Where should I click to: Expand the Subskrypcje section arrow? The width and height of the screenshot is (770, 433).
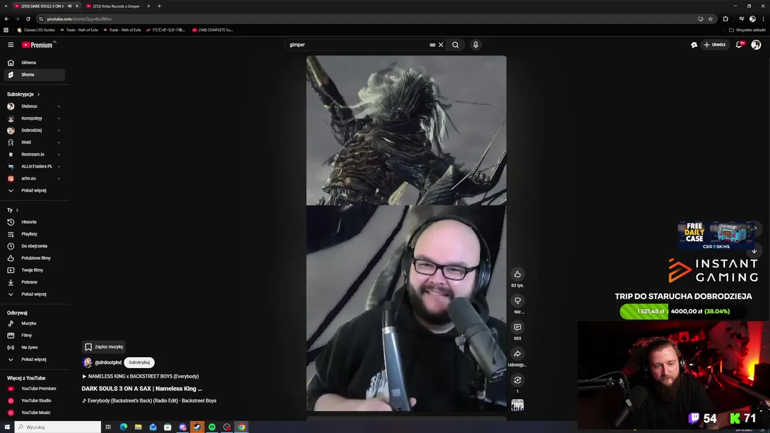point(38,94)
